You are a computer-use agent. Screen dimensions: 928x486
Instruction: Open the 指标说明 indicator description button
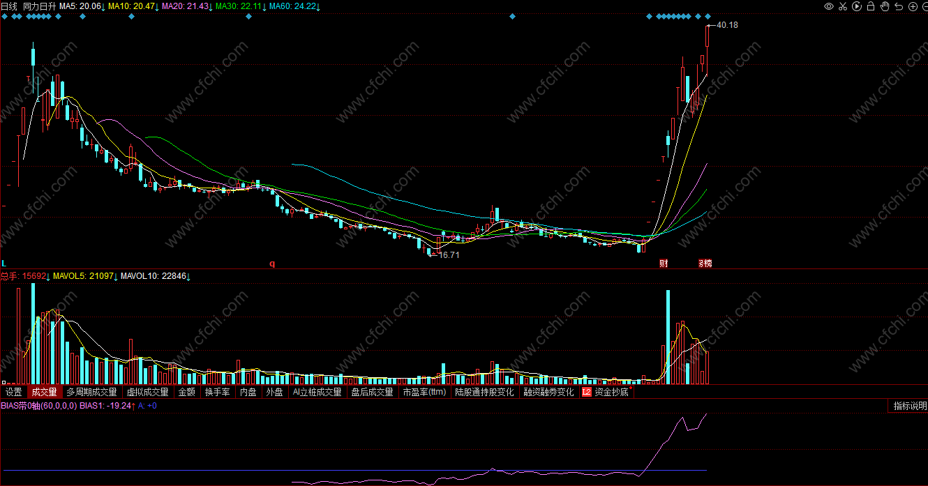point(910,406)
